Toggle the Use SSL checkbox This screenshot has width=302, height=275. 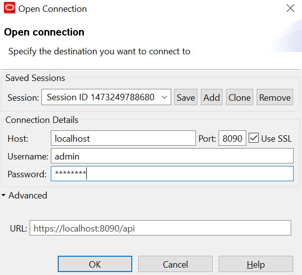tap(254, 138)
